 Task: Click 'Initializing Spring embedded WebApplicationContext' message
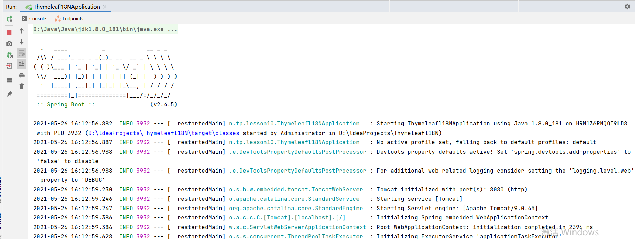click(462, 218)
